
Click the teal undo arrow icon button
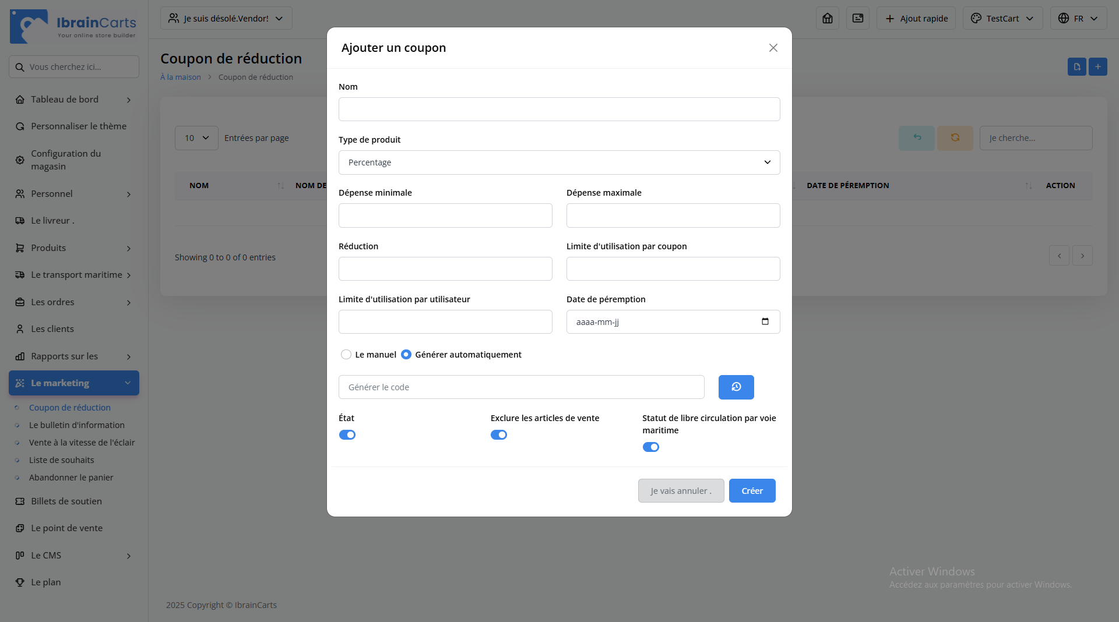click(x=916, y=138)
